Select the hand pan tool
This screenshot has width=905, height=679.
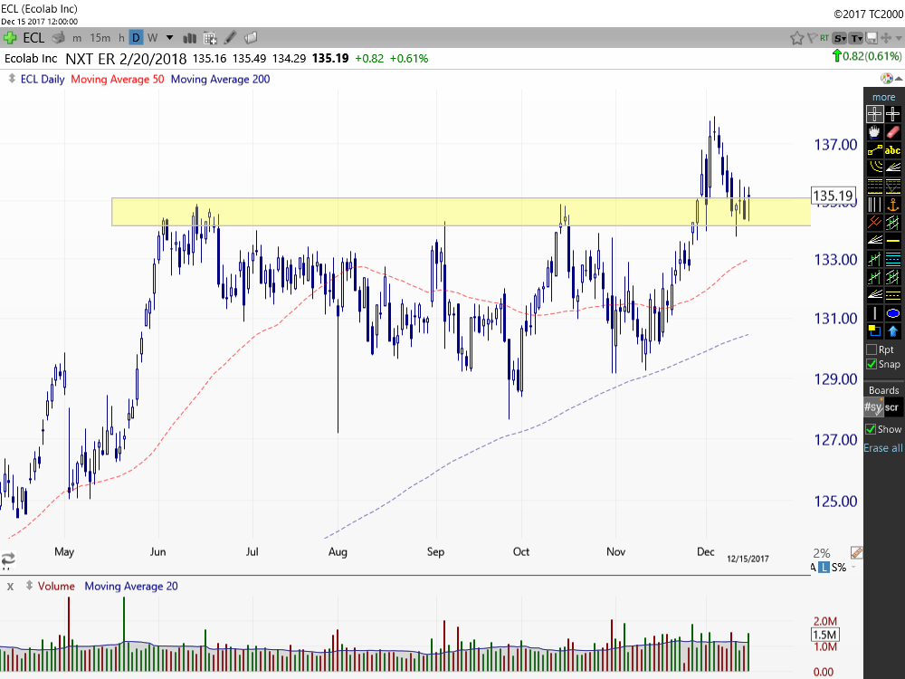[x=874, y=132]
